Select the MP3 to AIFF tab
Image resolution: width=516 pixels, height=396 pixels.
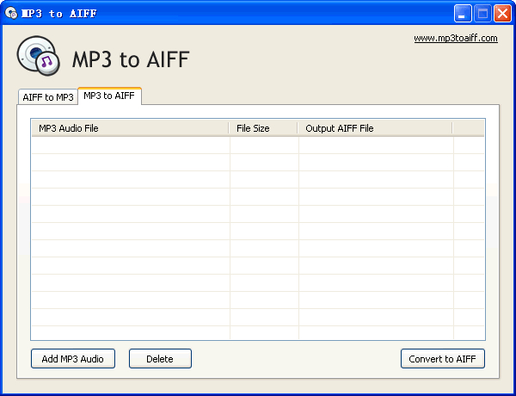pyautogui.click(x=109, y=96)
